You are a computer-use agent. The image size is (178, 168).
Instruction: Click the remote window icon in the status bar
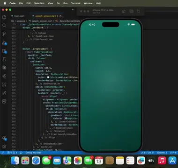click(x=3, y=153)
